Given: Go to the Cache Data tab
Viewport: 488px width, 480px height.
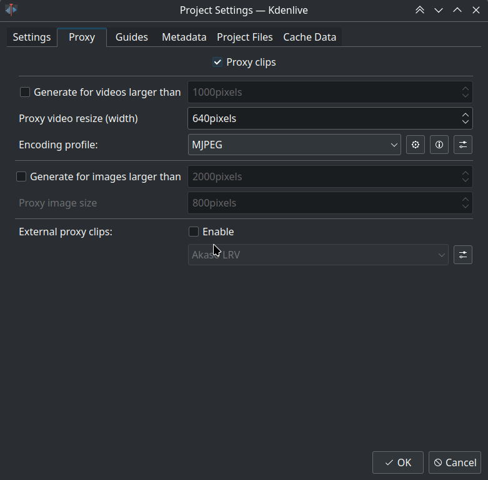Looking at the screenshot, I should 309,37.
